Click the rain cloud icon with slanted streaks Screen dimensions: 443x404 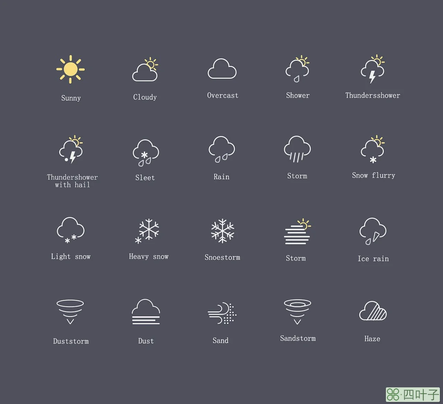pos(297,149)
